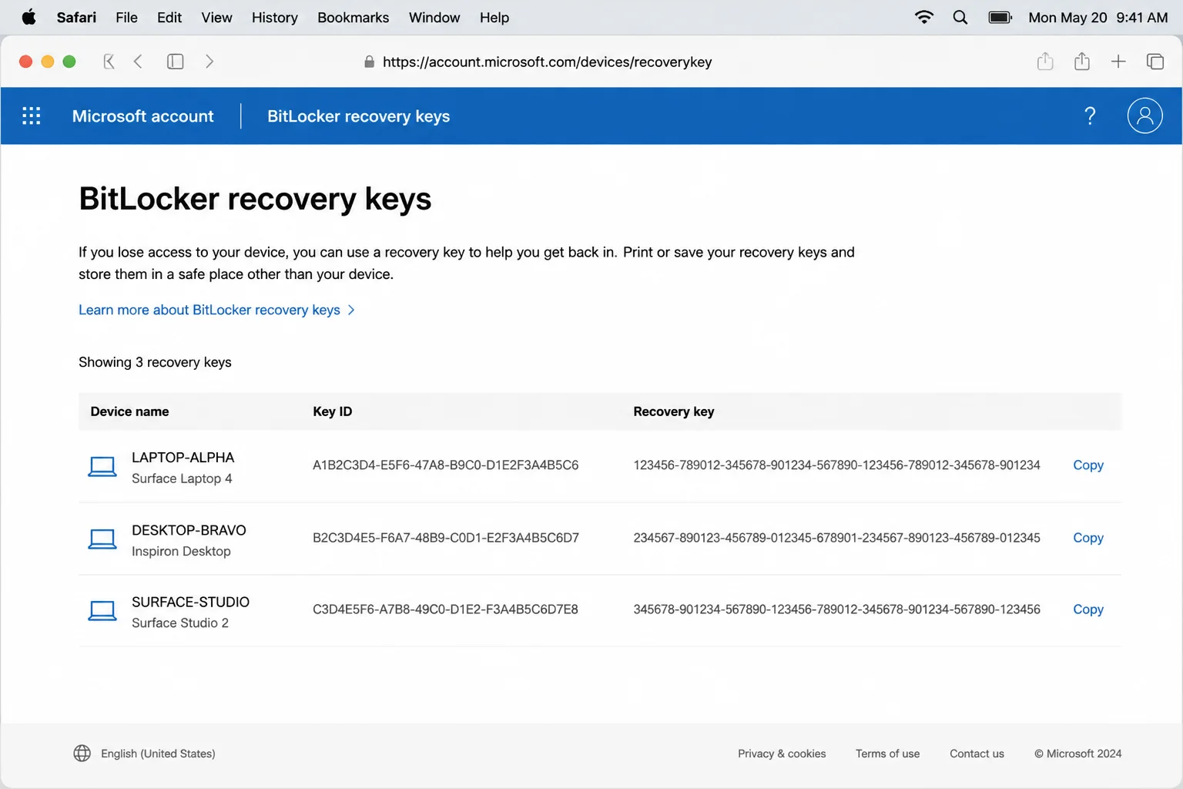This screenshot has width=1183, height=789.
Task: Open Spotlight search in menu bar
Action: [960, 17]
